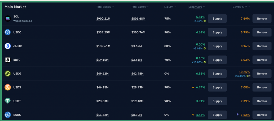The height and width of the screenshot is (121, 274).
Task: Click the USDT token icon
Action: (8, 101)
